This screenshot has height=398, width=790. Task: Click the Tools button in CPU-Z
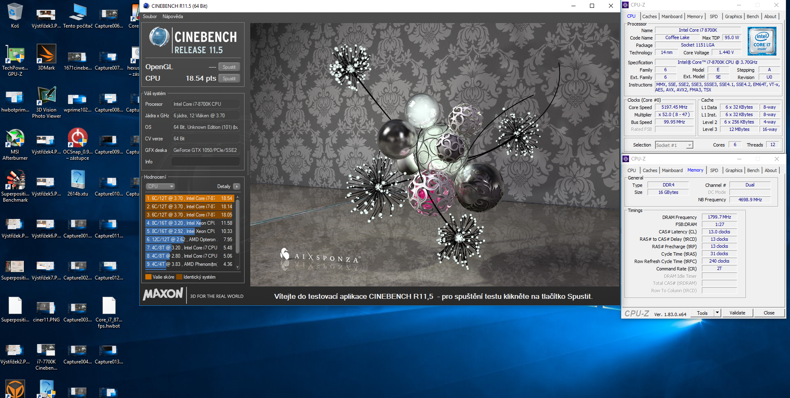pos(702,313)
